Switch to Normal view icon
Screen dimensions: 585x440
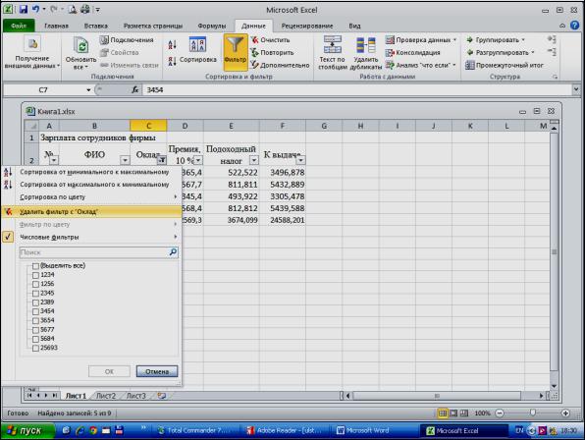[443, 413]
